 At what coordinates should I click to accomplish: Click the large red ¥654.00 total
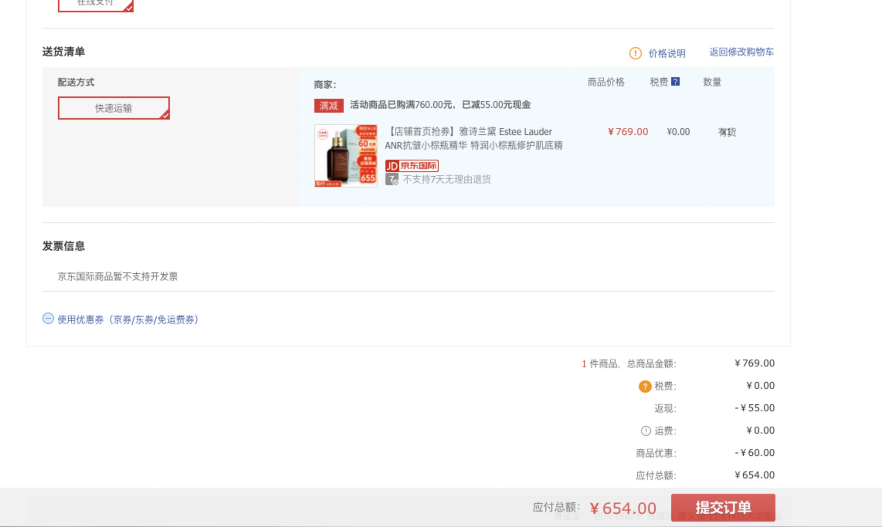(x=623, y=508)
